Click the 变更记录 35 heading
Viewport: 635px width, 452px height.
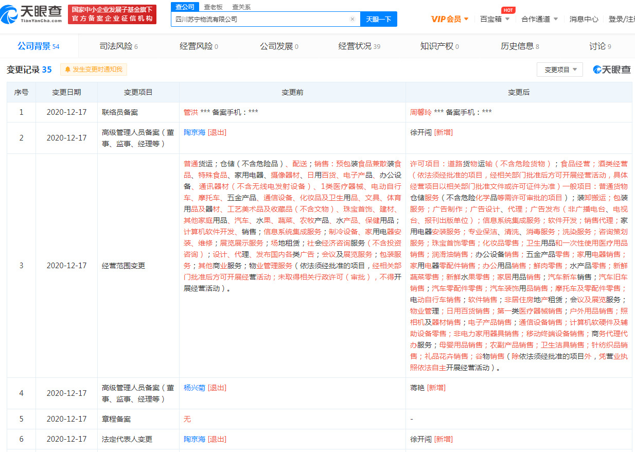[29, 69]
